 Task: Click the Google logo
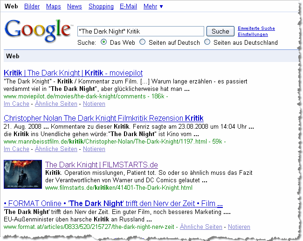pos(38,30)
